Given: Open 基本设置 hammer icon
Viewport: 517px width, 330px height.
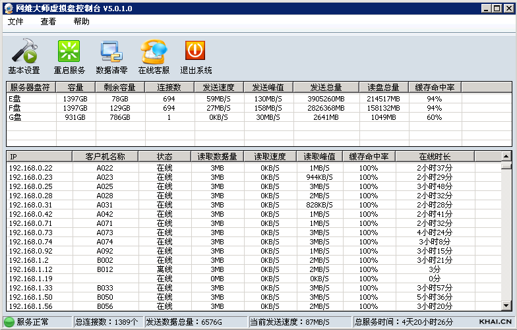Looking at the screenshot, I should (24, 52).
